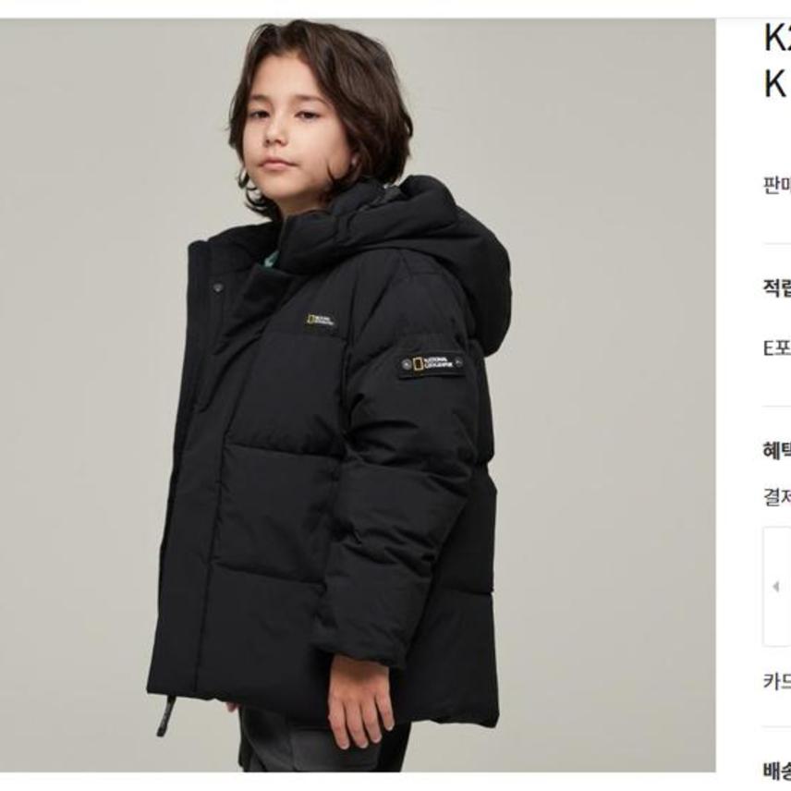Click the National Geographic sleeve patch logo
791x791 pixels.
(432, 364)
